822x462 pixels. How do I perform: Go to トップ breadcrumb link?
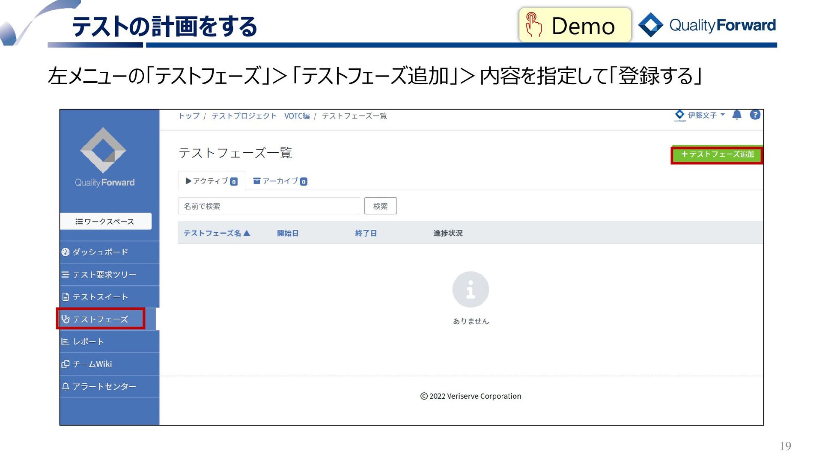click(189, 116)
